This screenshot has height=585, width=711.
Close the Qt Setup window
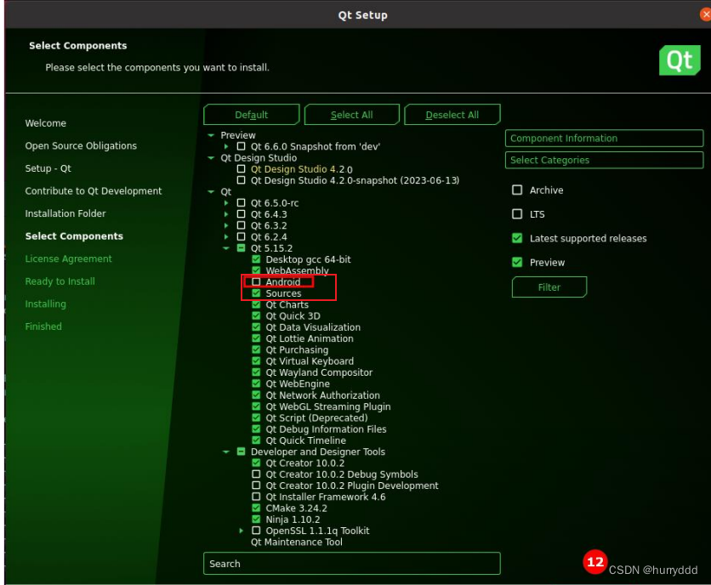[705, 14]
